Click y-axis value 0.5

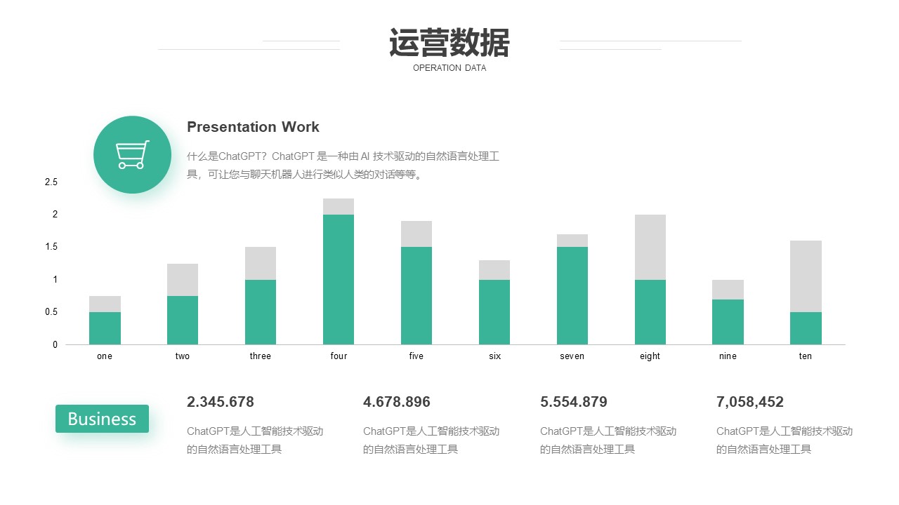pos(51,312)
